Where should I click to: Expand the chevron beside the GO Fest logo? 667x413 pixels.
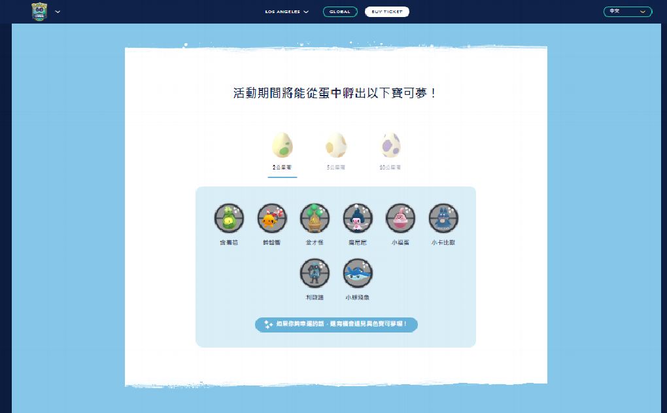[x=58, y=12]
